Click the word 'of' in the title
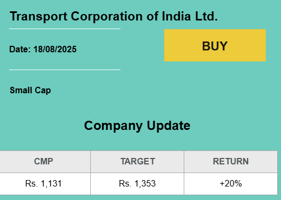The height and width of the screenshot is (200, 281). [x=152, y=16]
